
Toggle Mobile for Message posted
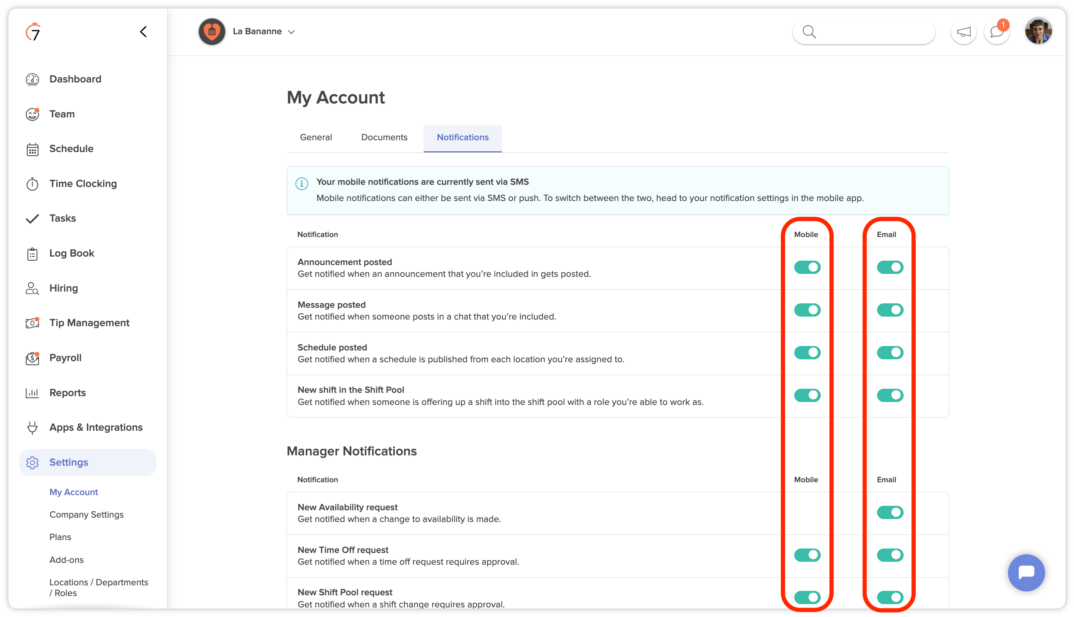tap(807, 310)
